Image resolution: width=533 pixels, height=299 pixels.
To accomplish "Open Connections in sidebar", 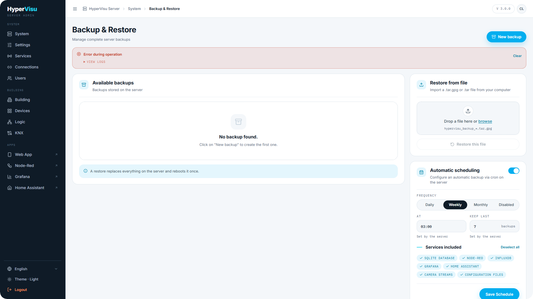I will (32, 67).
